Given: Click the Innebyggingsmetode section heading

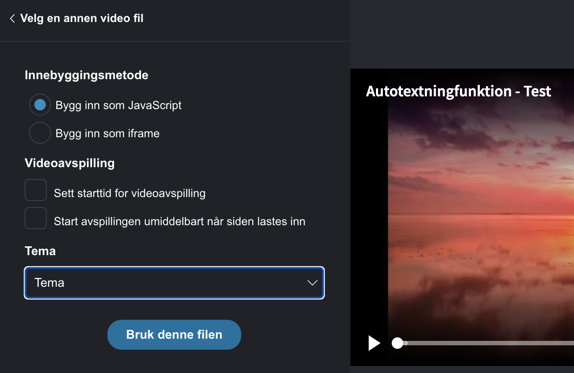Looking at the screenshot, I should [86, 75].
